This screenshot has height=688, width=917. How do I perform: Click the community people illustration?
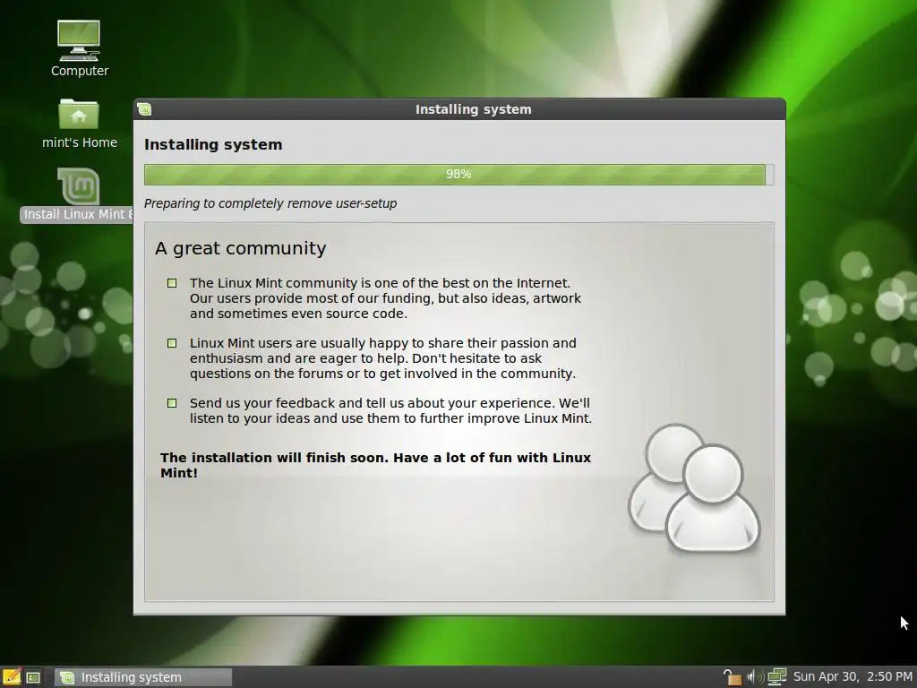[694, 488]
